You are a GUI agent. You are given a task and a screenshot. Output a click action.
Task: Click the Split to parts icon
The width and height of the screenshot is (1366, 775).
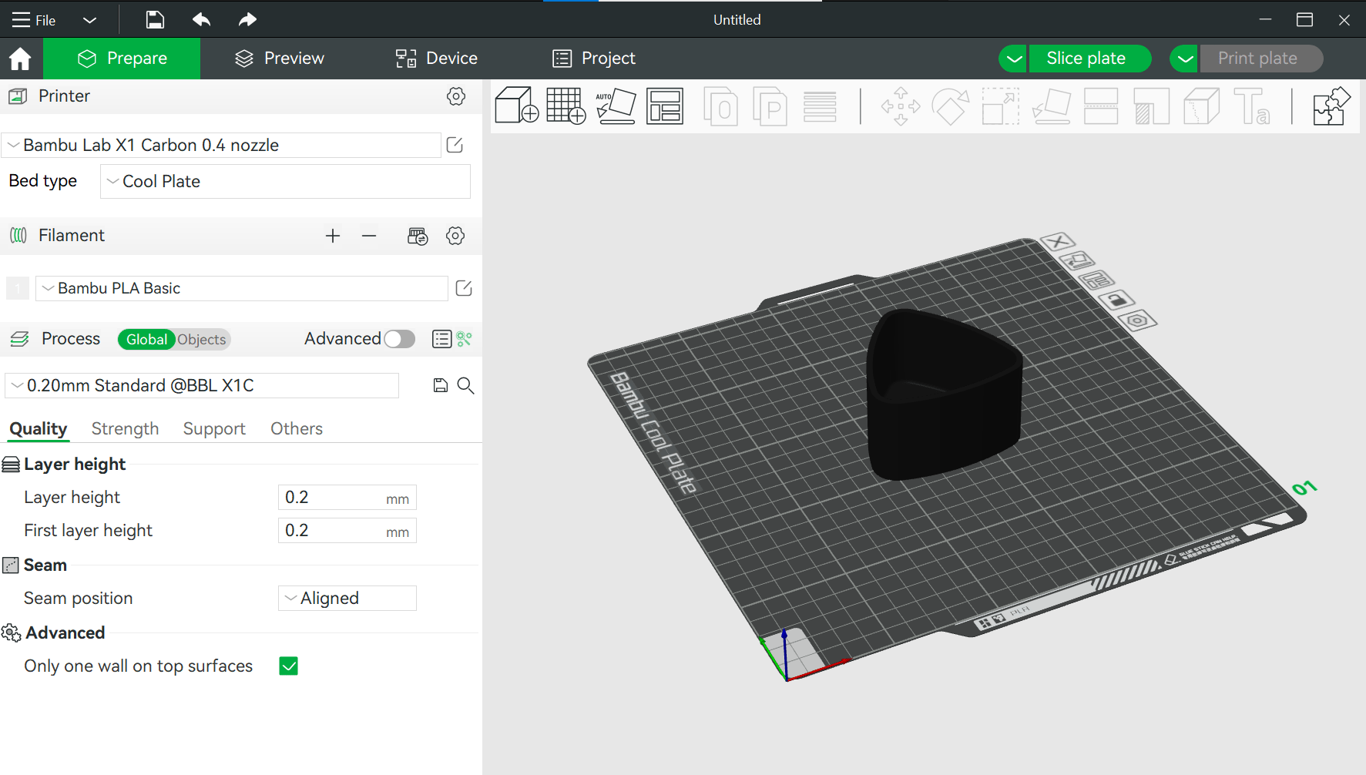click(770, 106)
